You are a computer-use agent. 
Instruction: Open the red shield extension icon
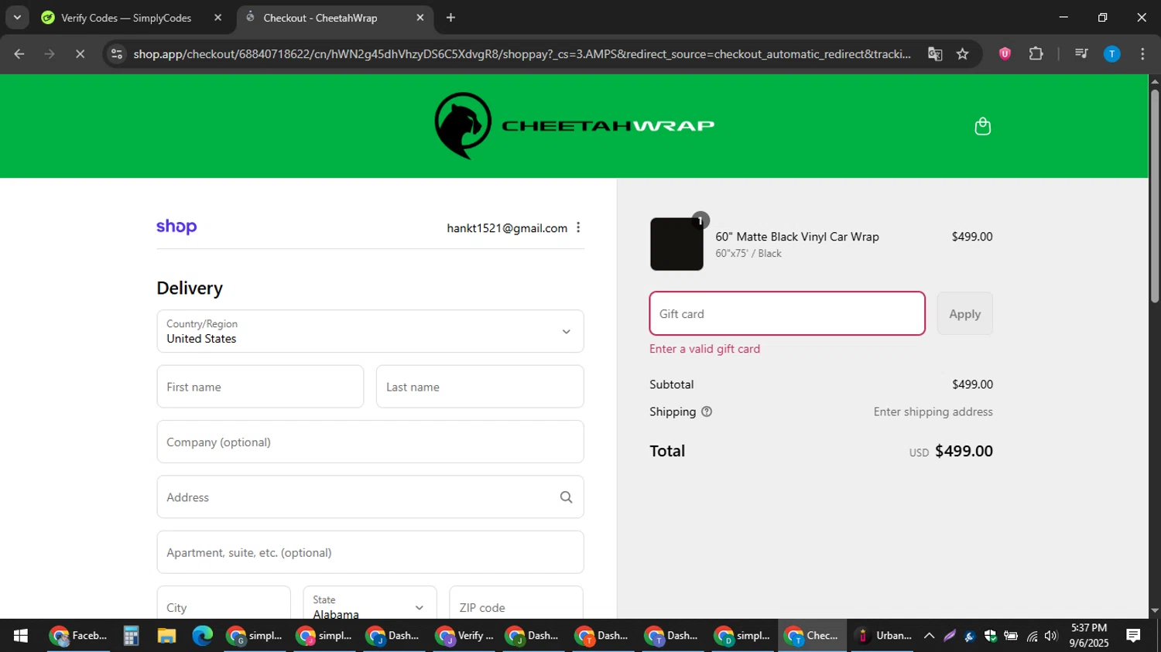tap(1005, 53)
